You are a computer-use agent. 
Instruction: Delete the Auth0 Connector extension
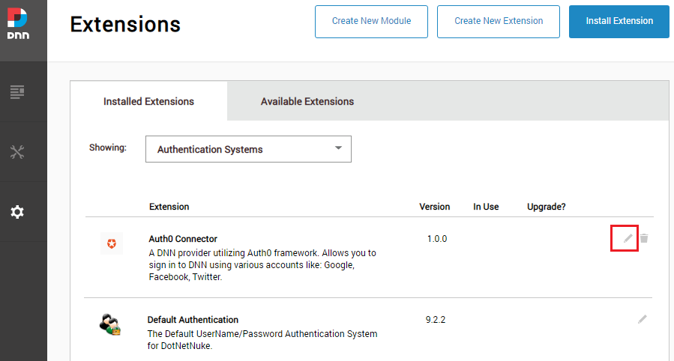coord(644,238)
